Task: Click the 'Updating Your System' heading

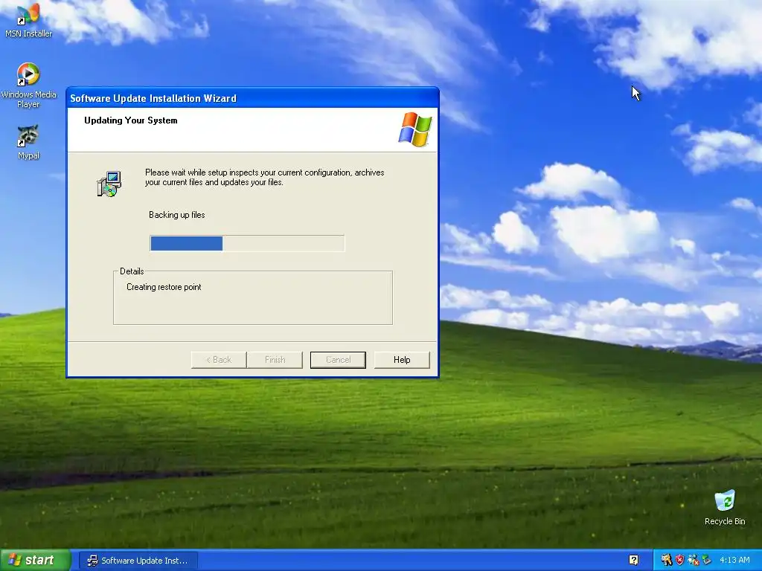Action: (131, 120)
